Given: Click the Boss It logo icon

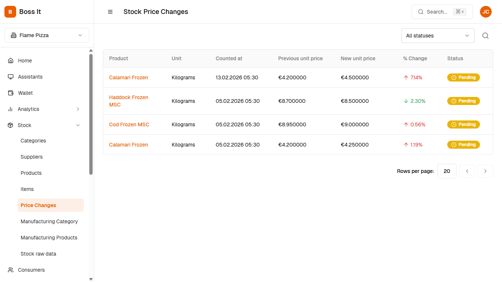Looking at the screenshot, I should (10, 12).
